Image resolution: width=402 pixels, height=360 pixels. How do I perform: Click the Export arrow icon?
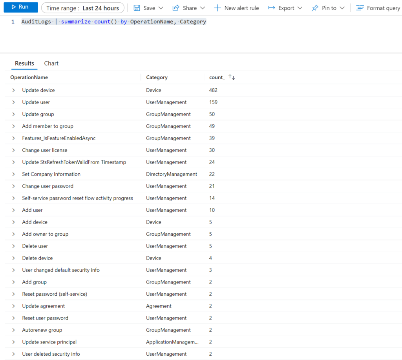pos(271,8)
